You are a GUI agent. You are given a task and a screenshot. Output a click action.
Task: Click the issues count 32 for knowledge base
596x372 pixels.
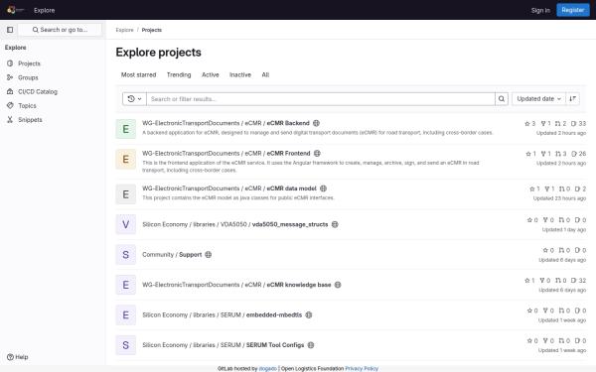[x=578, y=281]
